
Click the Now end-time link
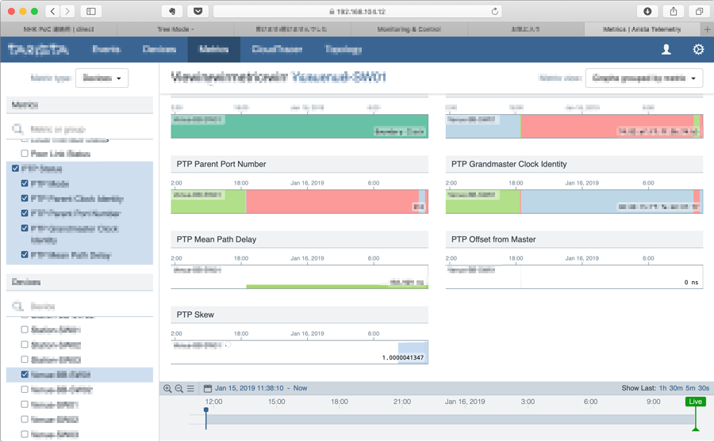[x=300, y=388]
